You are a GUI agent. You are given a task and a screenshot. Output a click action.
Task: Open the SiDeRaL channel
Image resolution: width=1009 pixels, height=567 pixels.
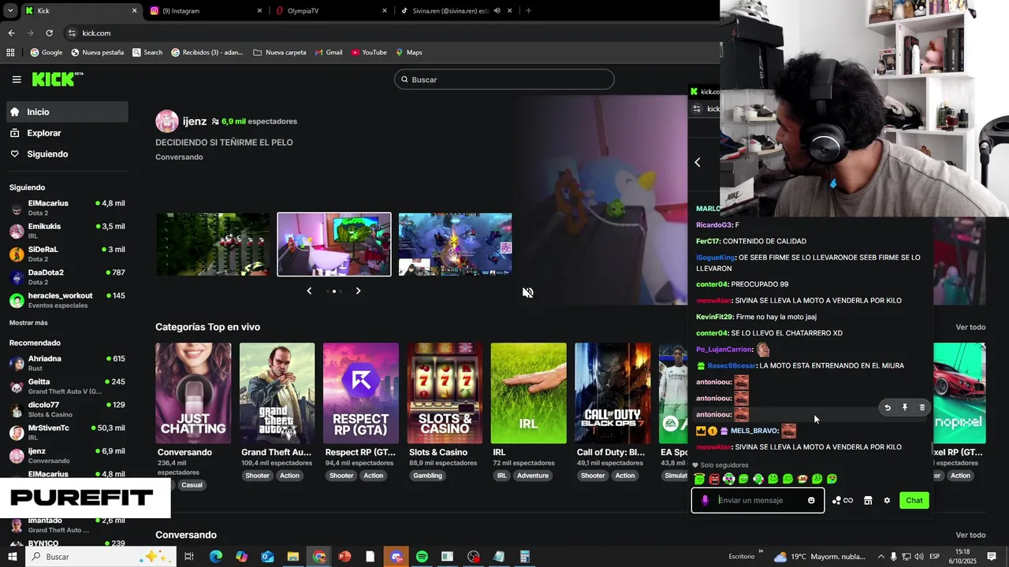[x=68, y=254]
